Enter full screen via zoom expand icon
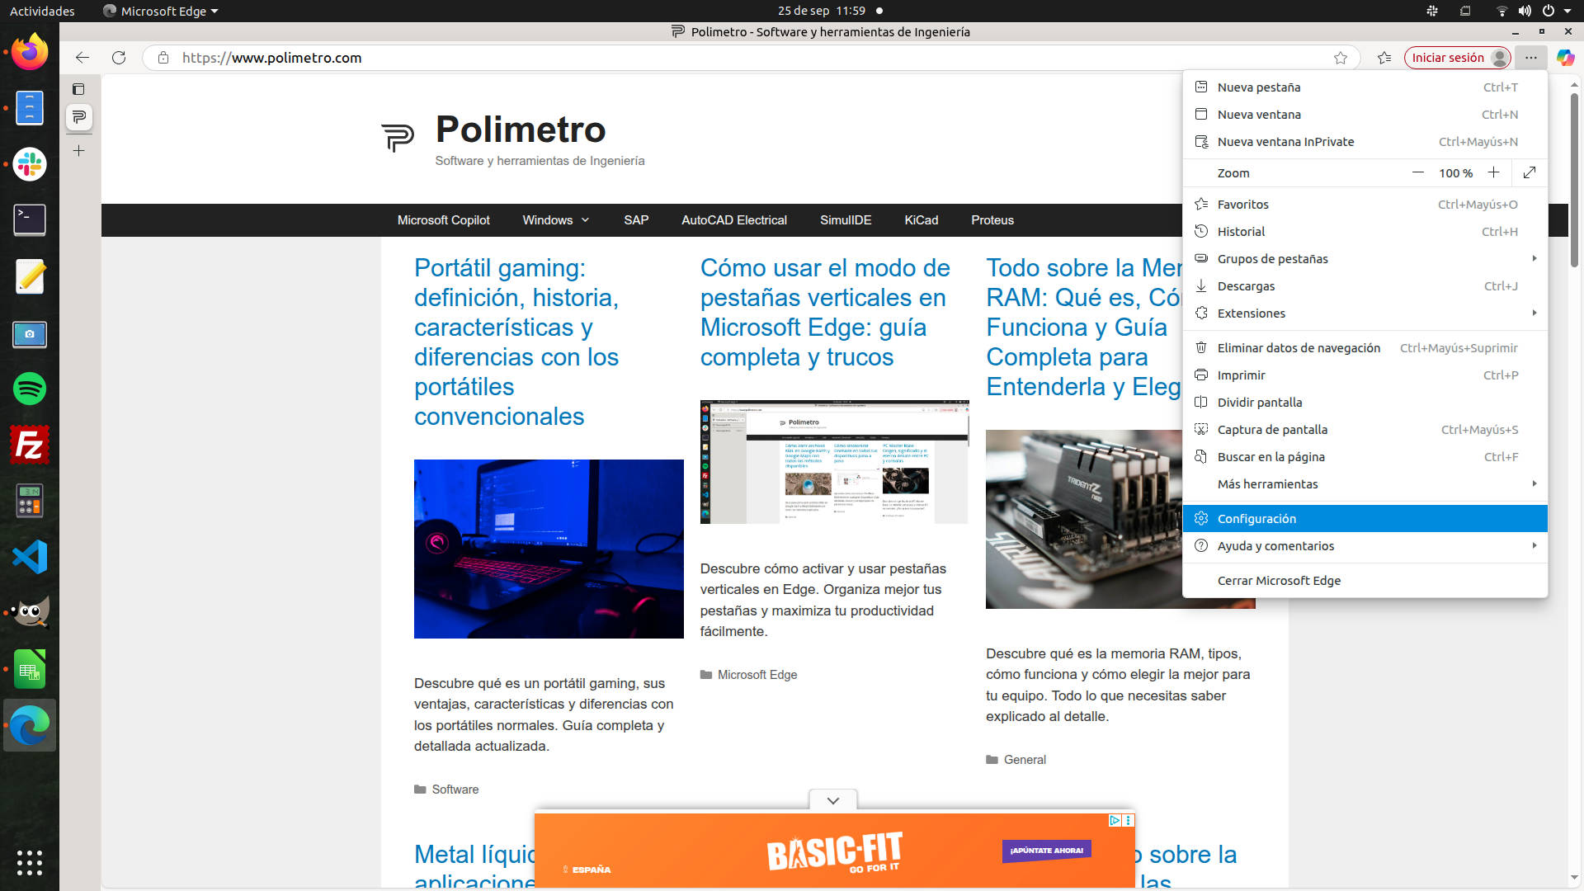 [1530, 172]
